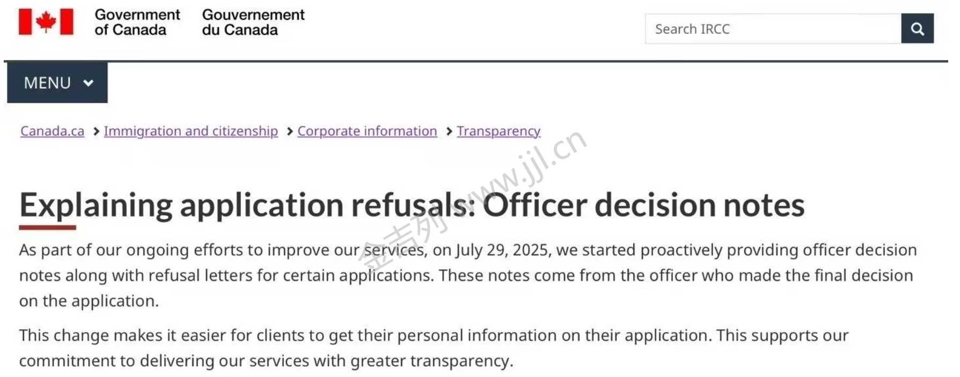Viewport: 960px width, 377px height.
Task: Click the red underline below the heading
Action: (47, 227)
